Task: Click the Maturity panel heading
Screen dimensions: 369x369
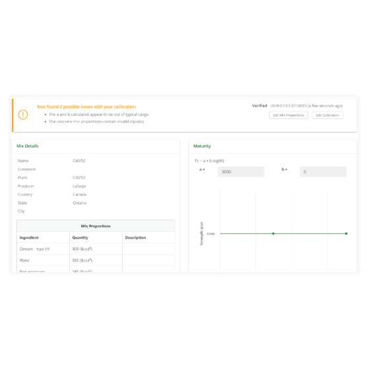Action: (x=202, y=146)
